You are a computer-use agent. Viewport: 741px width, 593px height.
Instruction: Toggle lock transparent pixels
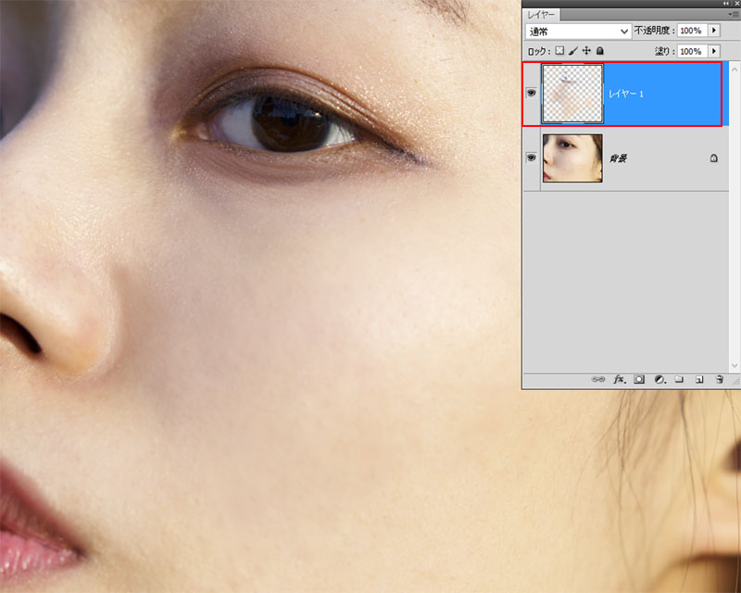[x=559, y=51]
